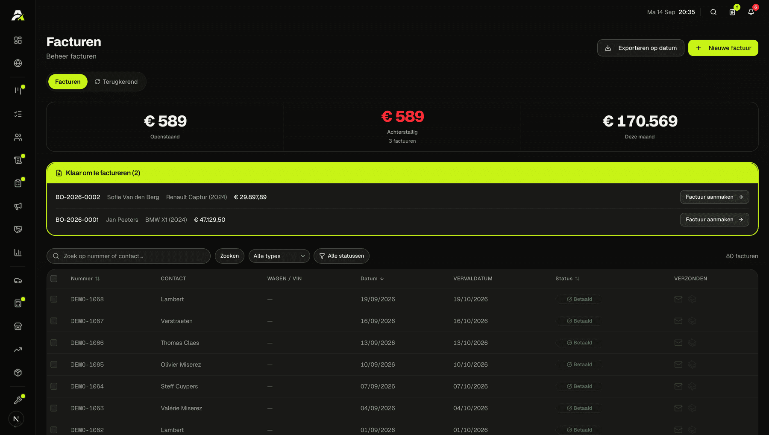Open the app logo at top left
The image size is (769, 435).
(18, 15)
